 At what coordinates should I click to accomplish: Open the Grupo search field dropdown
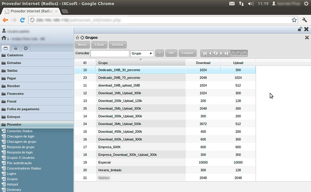point(142,53)
